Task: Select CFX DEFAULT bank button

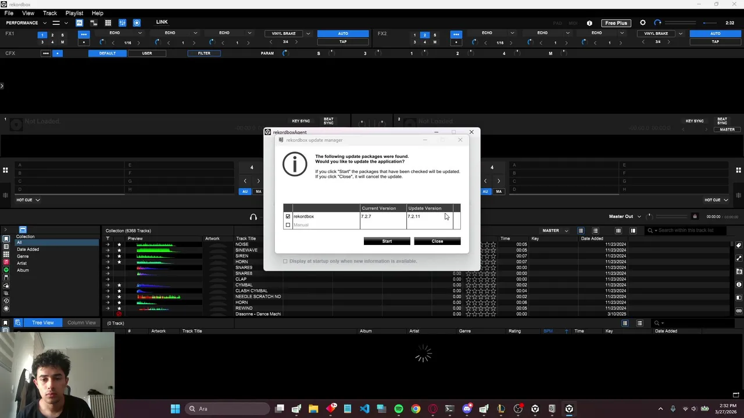Action: pyautogui.click(x=107, y=53)
